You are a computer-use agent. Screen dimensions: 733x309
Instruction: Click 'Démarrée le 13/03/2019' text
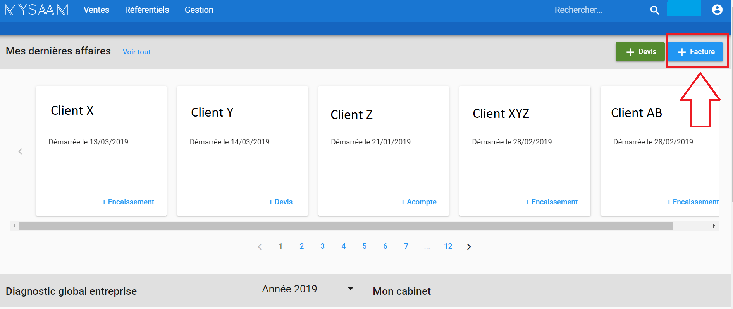pyautogui.click(x=88, y=142)
